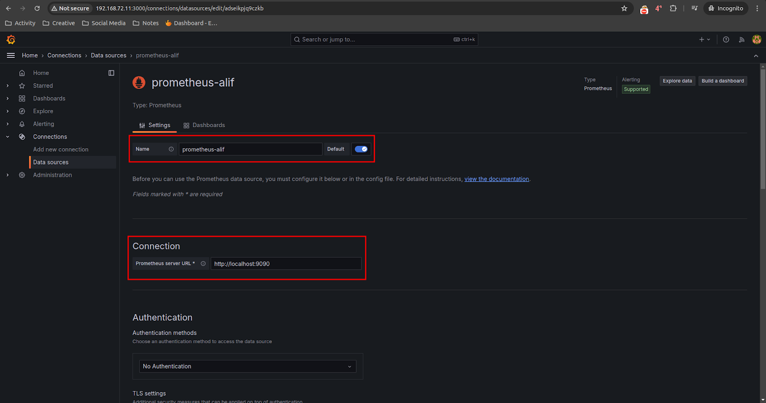This screenshot has width=766, height=403.
Task: Click the Administration gear icon
Action: pos(22,175)
